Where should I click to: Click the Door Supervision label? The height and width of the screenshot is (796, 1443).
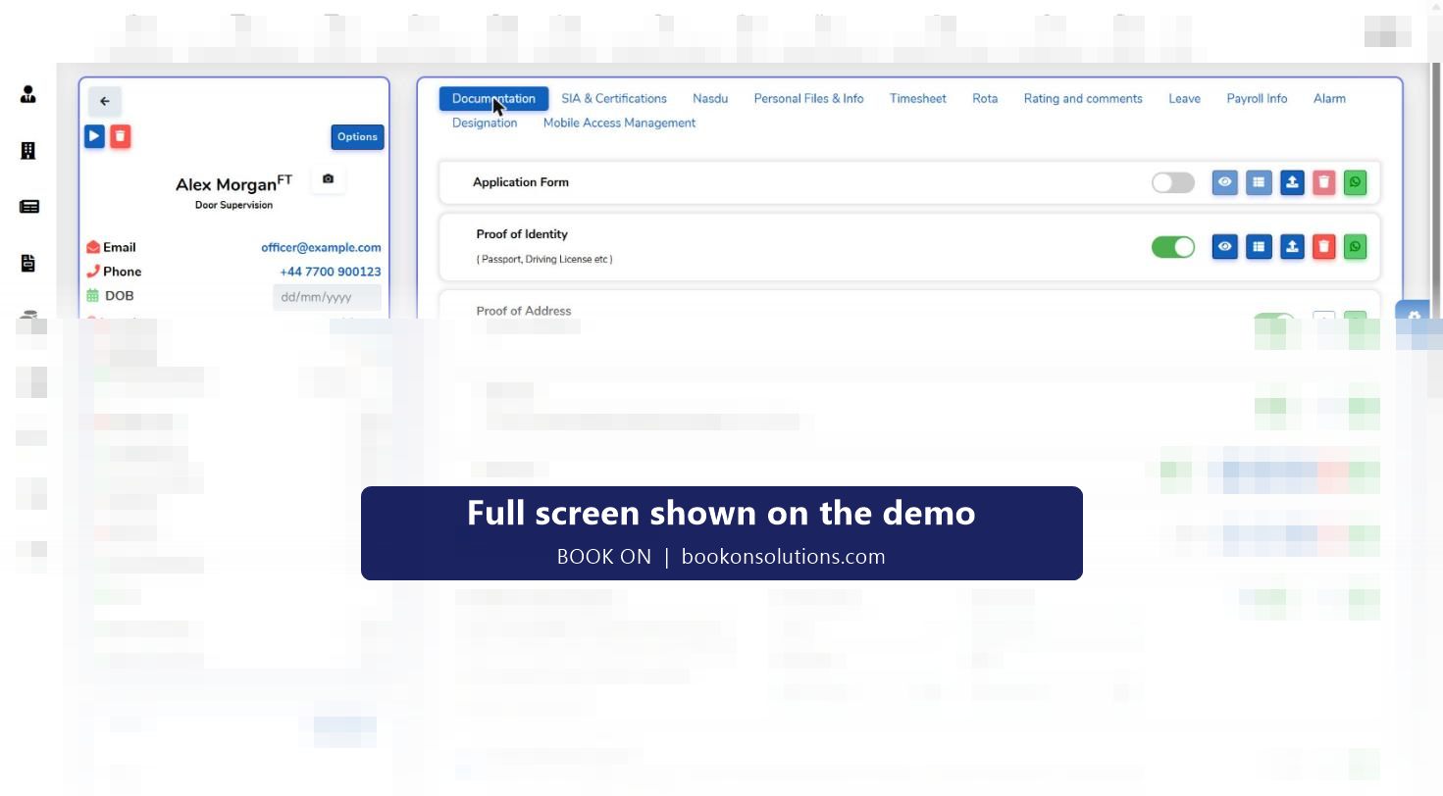[233, 205]
